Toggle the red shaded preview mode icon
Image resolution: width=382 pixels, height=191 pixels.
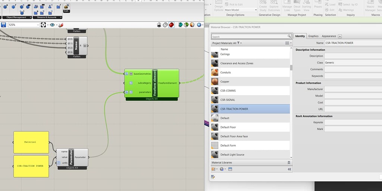pos(172,25)
